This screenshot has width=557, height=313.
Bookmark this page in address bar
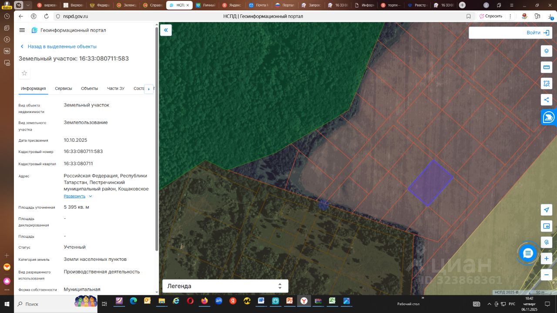click(469, 16)
